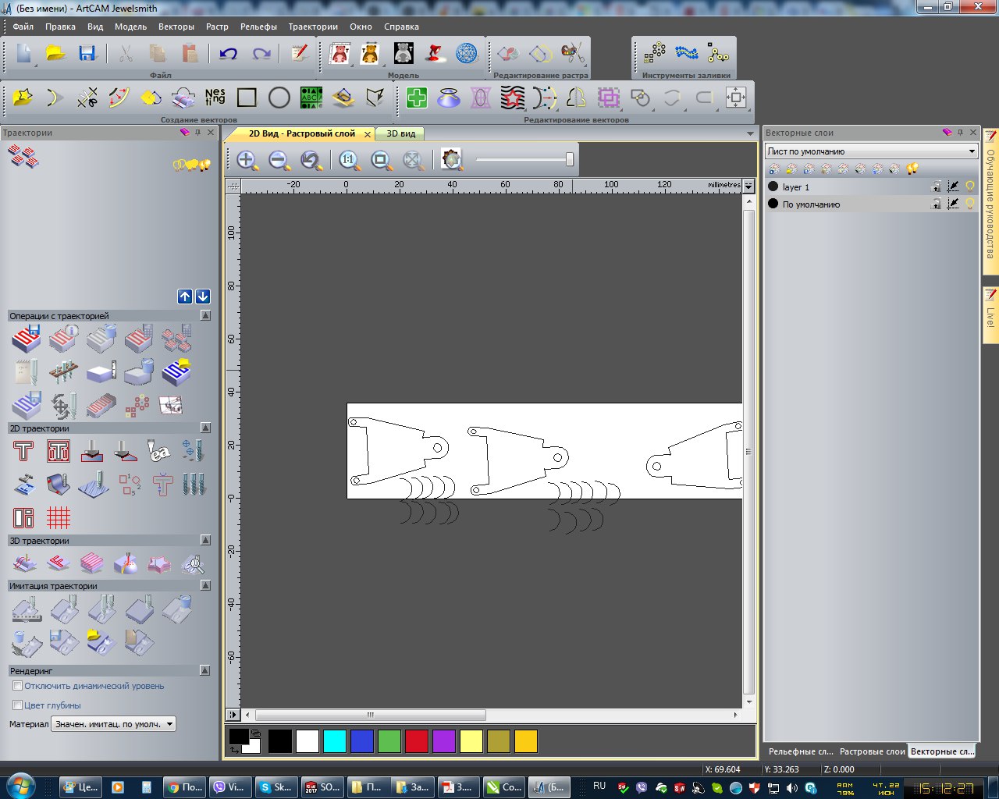Image resolution: width=999 pixels, height=799 pixels.
Task: Click the Zoom Out magnifier icon
Action: 279,160
